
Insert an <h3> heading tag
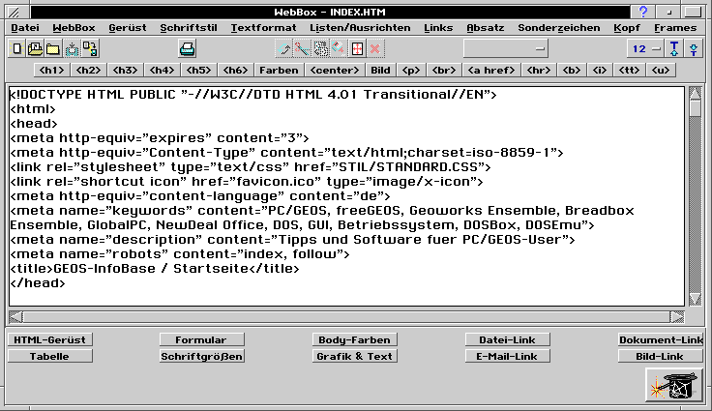[x=125, y=70]
